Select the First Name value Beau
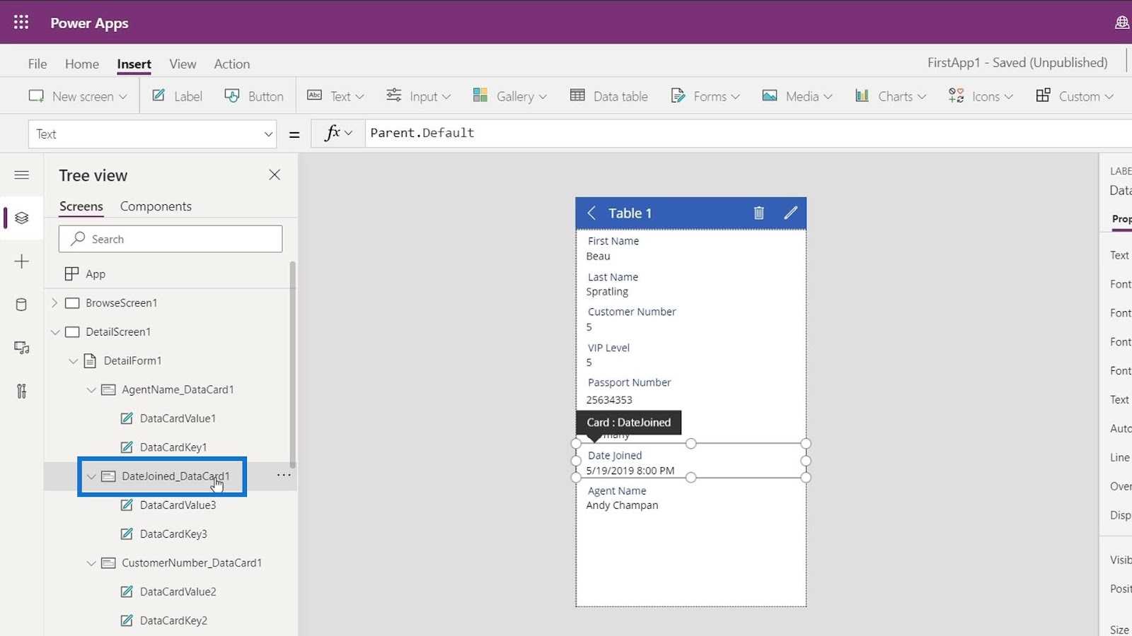 598,257
